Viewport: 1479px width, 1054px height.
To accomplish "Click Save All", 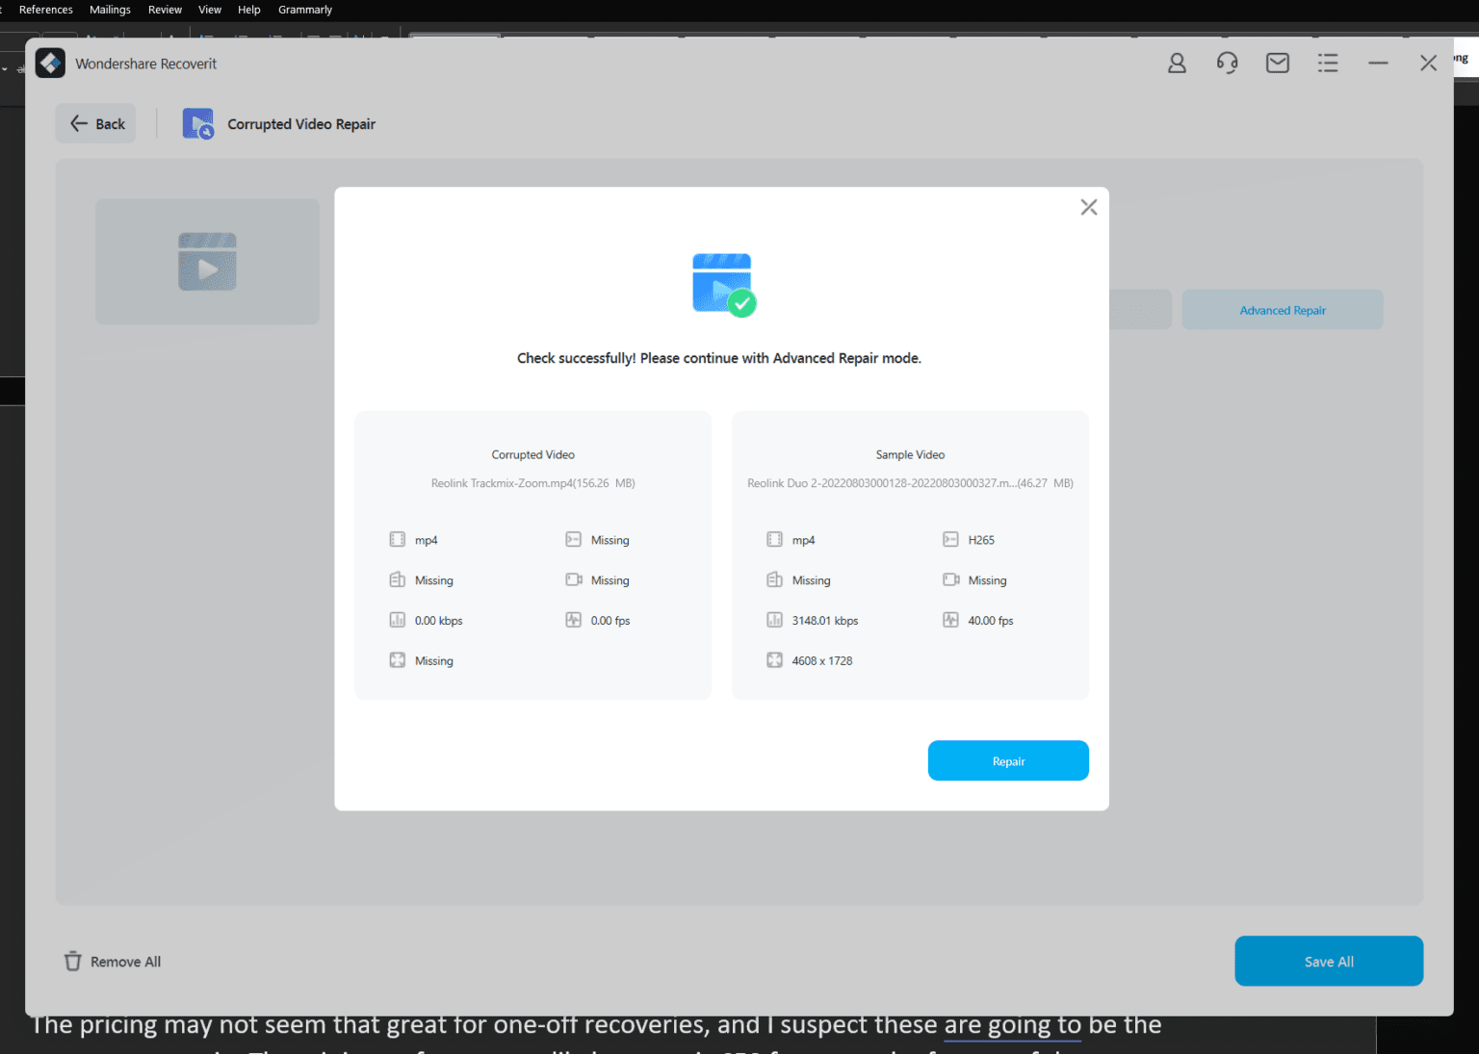I will (1329, 961).
